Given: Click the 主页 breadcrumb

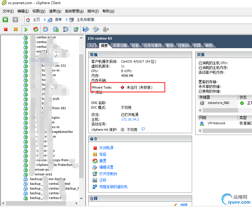Looking at the screenshot, I should tap(37, 19).
